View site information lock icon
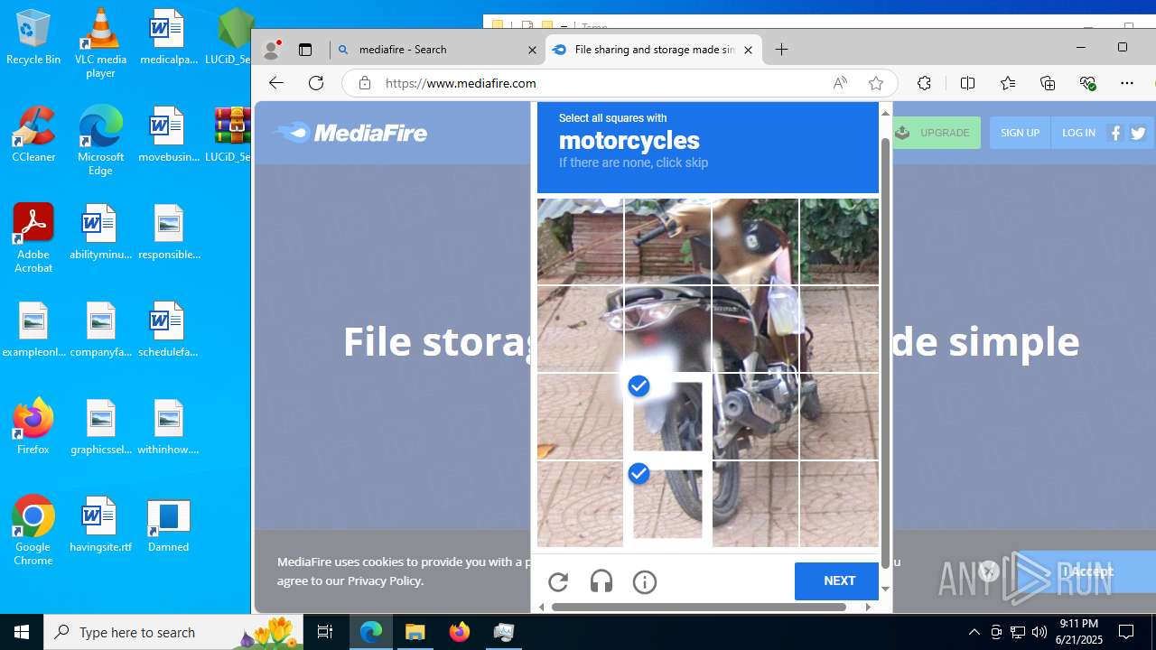 [365, 83]
